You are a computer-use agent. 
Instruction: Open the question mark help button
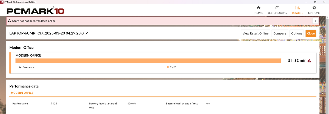pos(315,21)
